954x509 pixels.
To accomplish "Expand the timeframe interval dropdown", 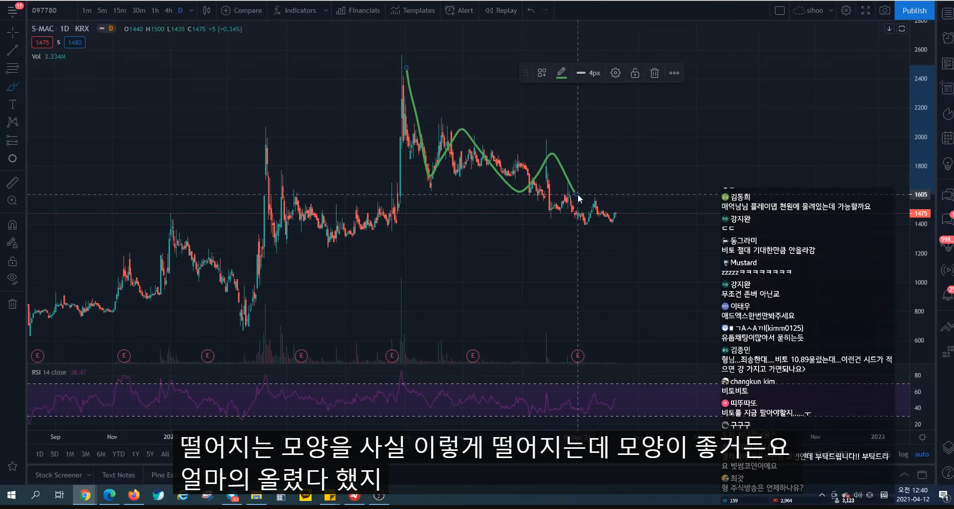I will (x=191, y=10).
